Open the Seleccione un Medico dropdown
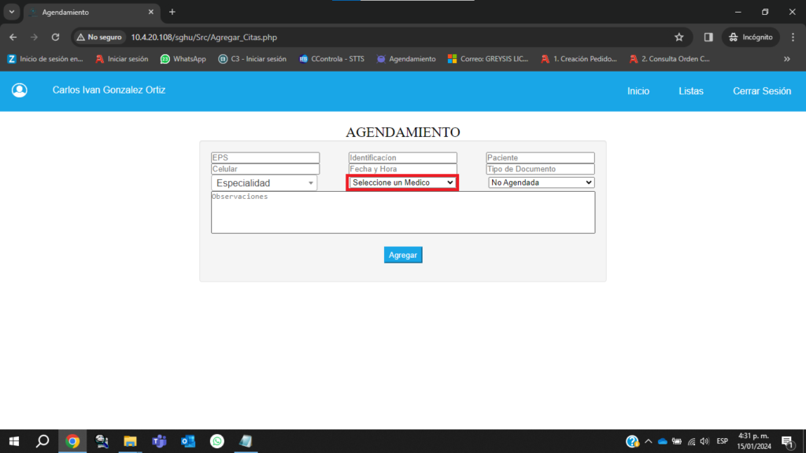This screenshot has width=806, height=453. (x=402, y=182)
